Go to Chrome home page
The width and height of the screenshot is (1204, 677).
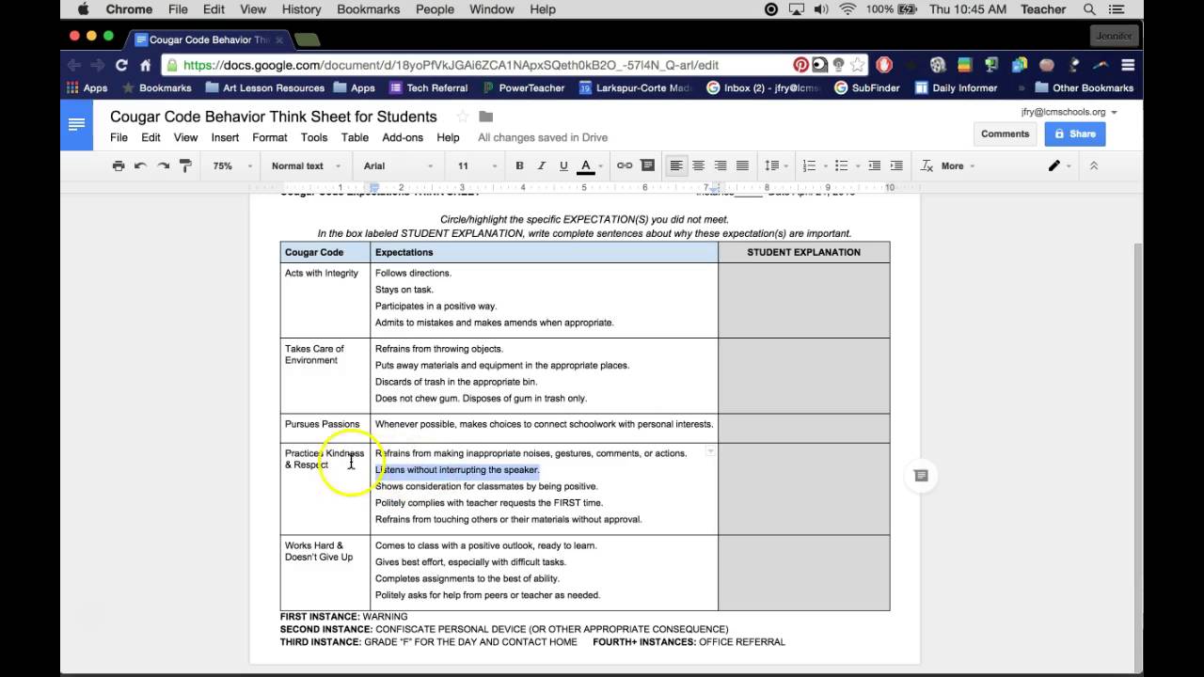(x=145, y=65)
